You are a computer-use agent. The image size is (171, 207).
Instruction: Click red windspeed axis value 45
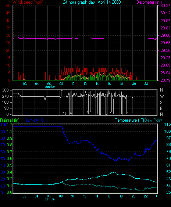[8, 13]
